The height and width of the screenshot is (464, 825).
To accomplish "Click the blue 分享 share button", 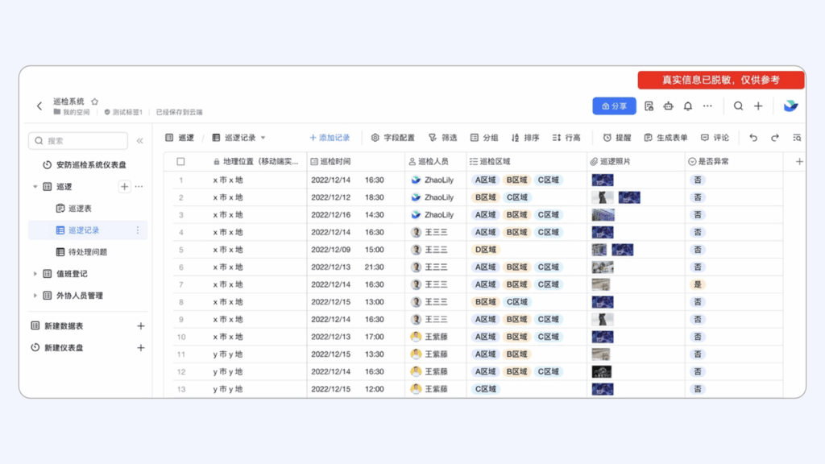I will coord(614,106).
